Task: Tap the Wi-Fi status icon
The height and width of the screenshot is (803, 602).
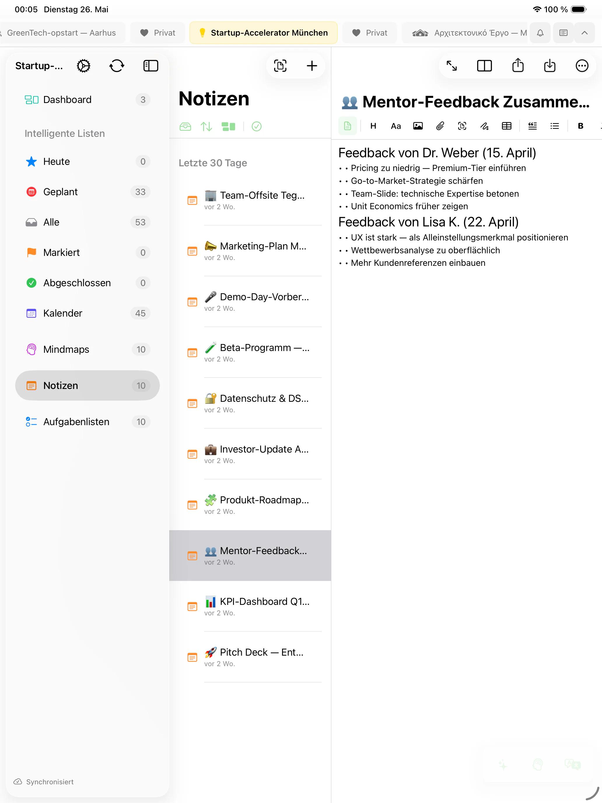Action: tap(537, 9)
